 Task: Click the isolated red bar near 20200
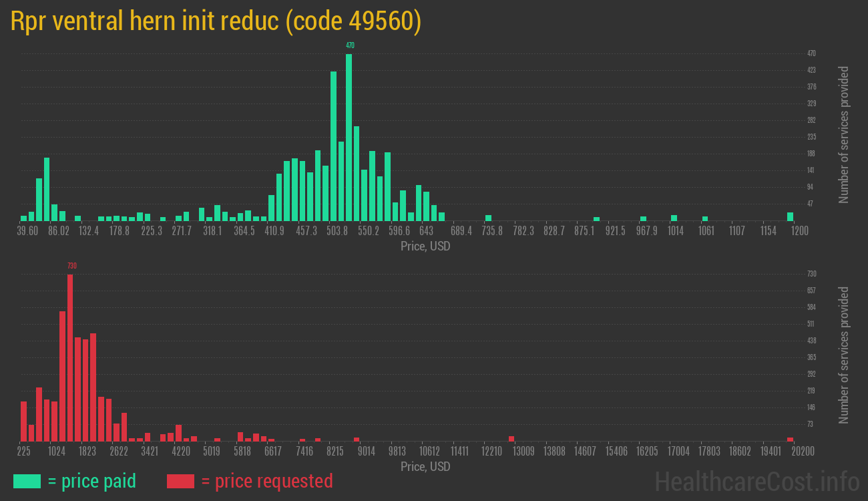coord(790,440)
